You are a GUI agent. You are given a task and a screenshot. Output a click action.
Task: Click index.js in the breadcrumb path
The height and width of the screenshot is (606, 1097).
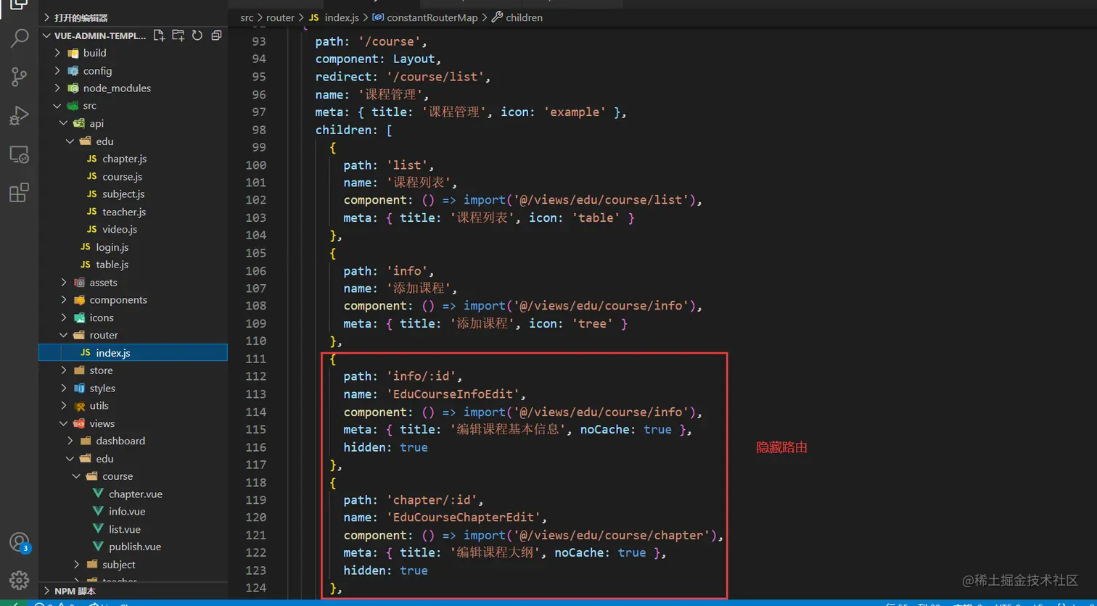(341, 17)
